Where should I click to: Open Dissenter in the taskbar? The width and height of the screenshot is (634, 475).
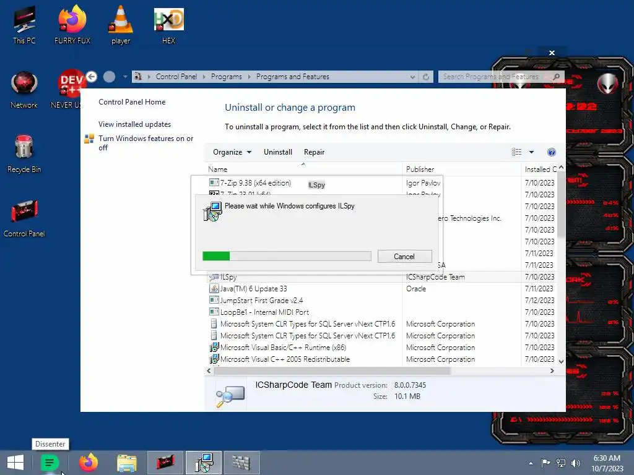50,463
